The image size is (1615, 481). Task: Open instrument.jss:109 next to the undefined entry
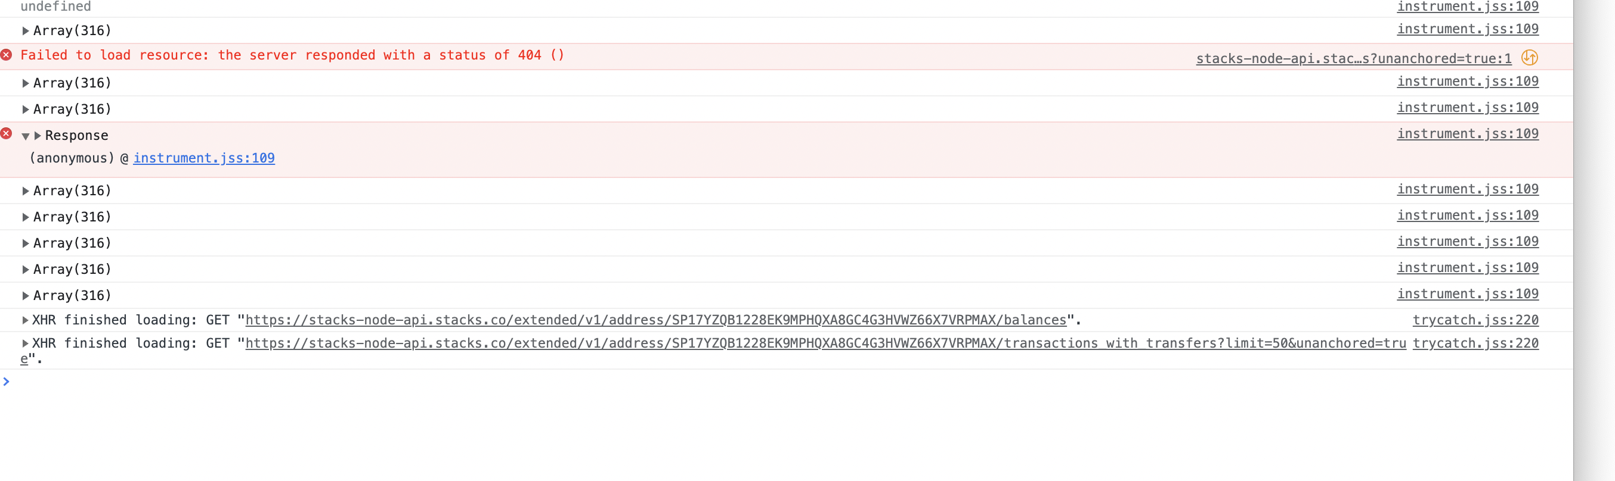[1468, 7]
